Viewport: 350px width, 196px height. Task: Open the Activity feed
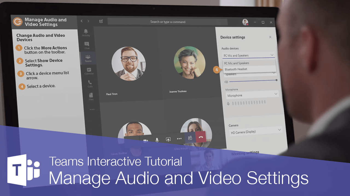(86, 32)
